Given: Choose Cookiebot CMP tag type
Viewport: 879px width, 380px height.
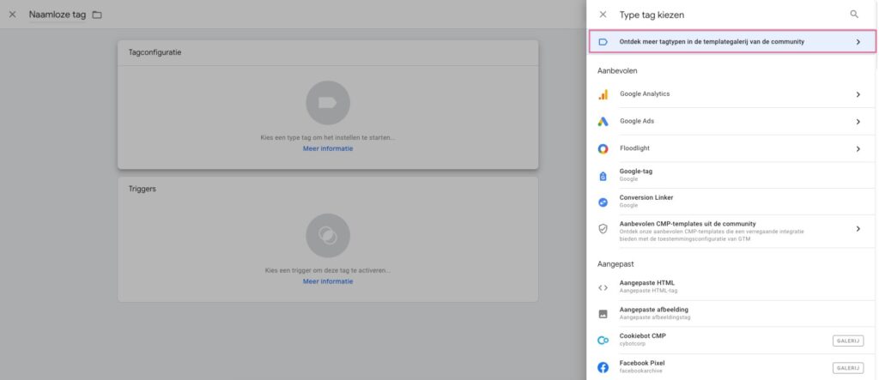Looking at the screenshot, I should (x=732, y=341).
